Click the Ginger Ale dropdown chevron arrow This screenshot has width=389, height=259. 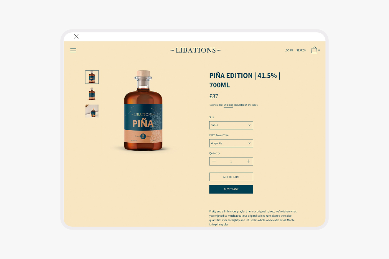[249, 143]
